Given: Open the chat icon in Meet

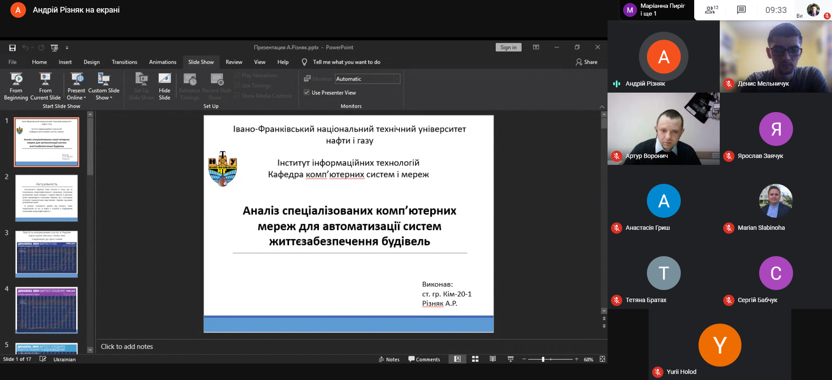Looking at the screenshot, I should pyautogui.click(x=741, y=10).
